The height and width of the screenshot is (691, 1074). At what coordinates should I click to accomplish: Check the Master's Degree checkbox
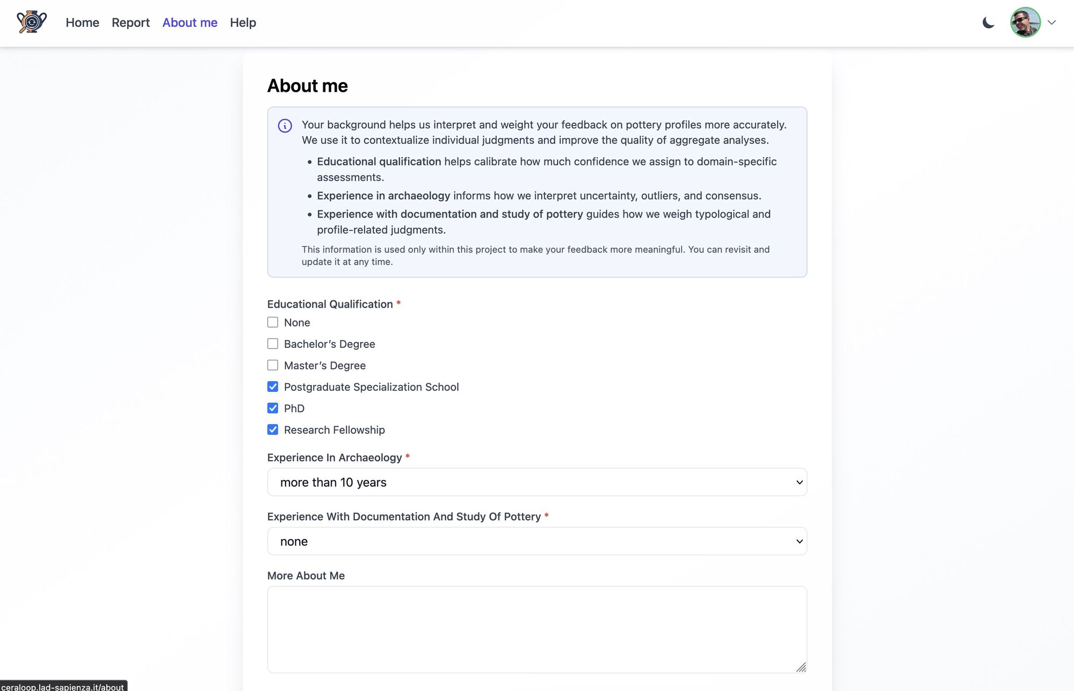tap(273, 365)
